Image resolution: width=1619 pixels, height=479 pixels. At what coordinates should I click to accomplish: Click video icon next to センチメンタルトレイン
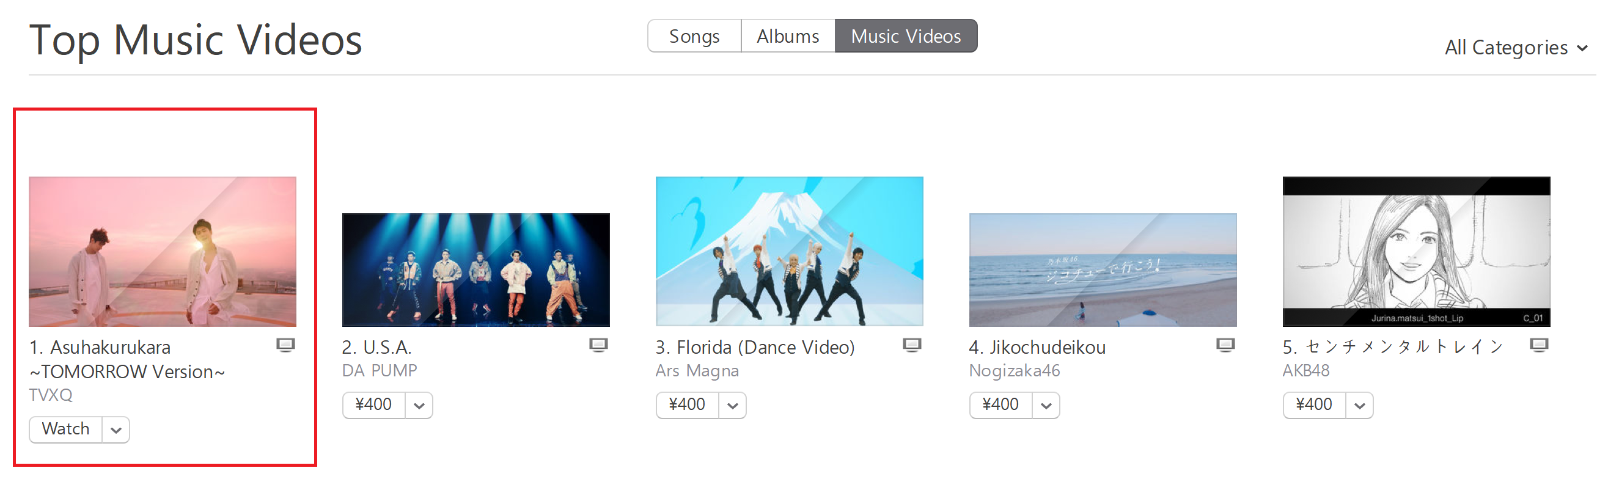coord(1539,345)
